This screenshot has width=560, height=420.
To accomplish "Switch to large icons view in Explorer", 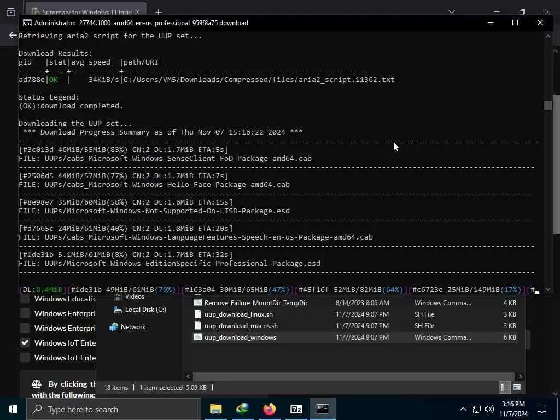I will click(x=516, y=388).
